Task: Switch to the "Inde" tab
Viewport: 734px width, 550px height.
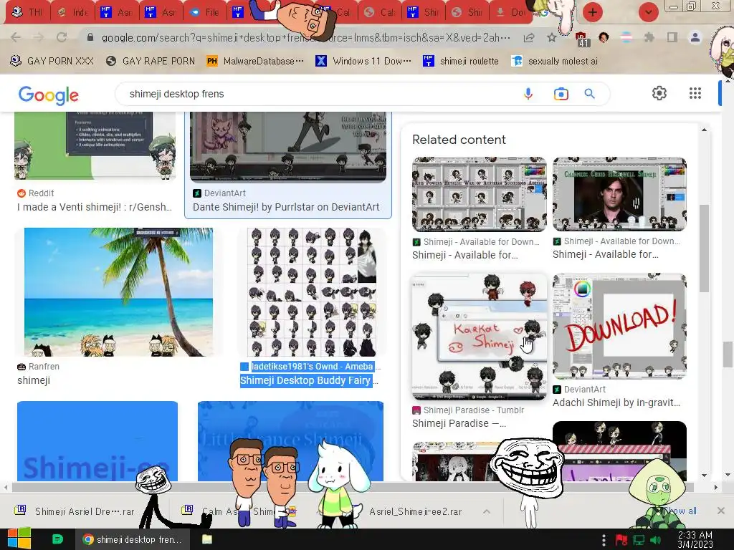Action: tap(72, 12)
